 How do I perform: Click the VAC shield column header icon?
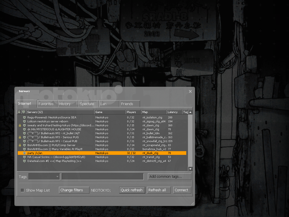(24, 112)
